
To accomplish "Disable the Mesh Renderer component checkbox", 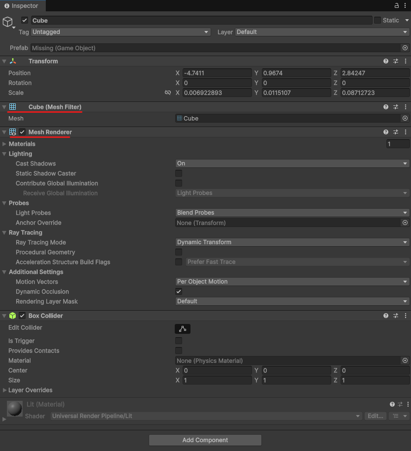I will [22, 132].
